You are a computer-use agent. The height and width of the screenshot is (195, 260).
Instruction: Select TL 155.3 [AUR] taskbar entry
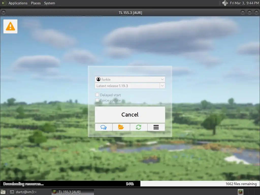pos(72,192)
